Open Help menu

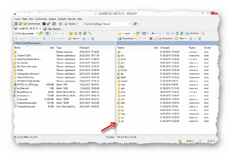tap(80, 19)
